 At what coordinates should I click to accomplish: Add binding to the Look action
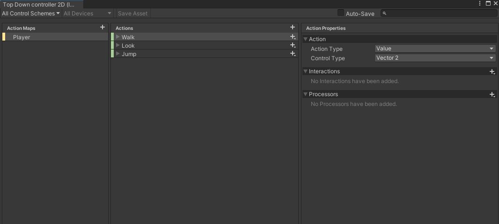click(x=293, y=45)
